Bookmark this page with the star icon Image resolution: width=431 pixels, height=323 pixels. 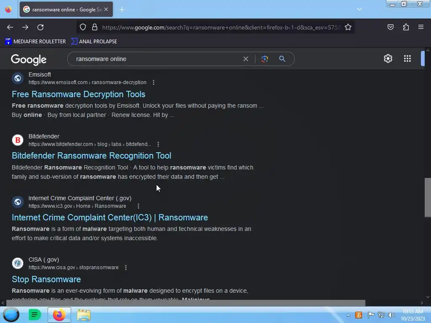(x=348, y=27)
